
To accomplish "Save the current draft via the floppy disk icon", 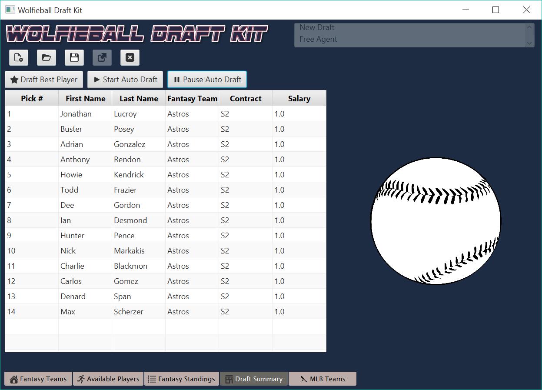I will pyautogui.click(x=74, y=57).
